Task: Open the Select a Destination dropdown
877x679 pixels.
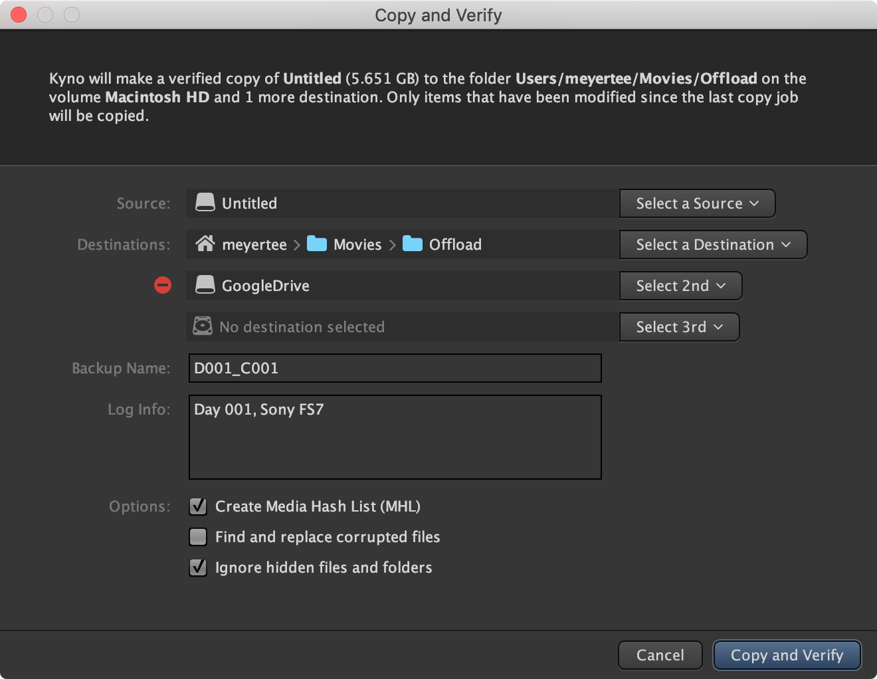Action: coord(714,244)
